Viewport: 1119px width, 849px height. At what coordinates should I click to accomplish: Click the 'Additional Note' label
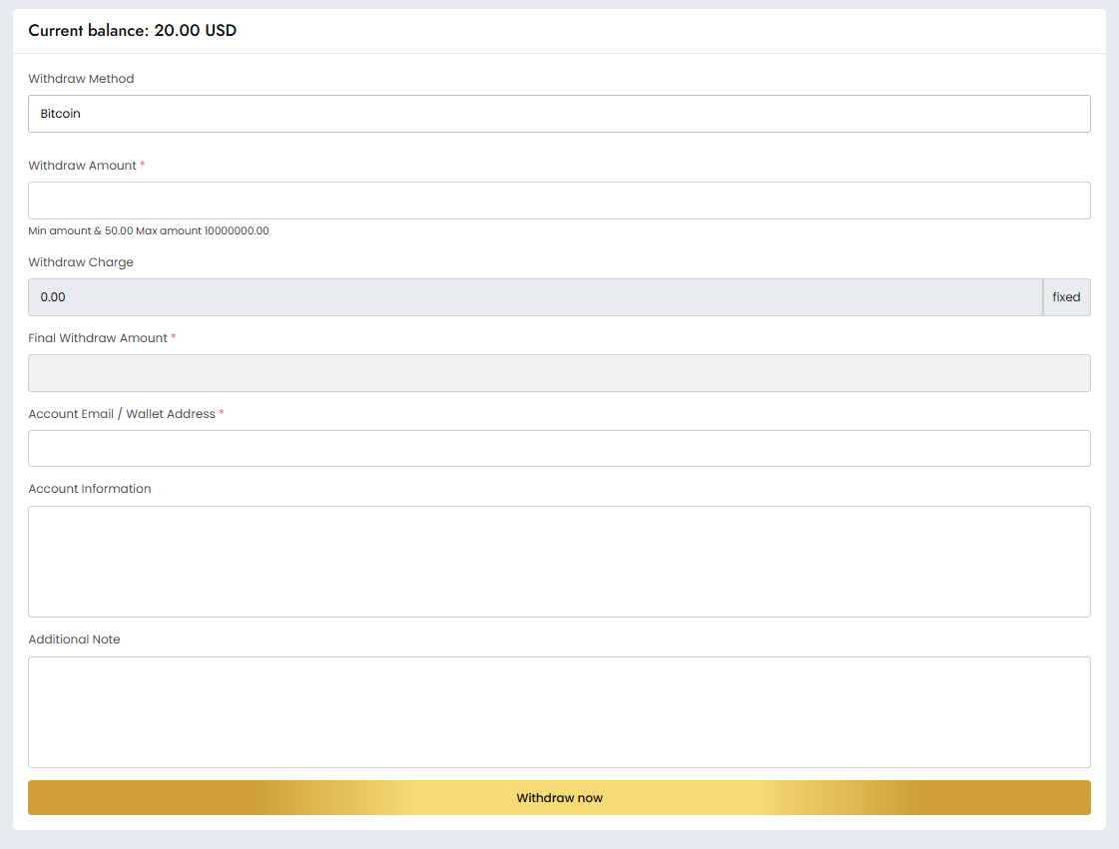point(74,639)
